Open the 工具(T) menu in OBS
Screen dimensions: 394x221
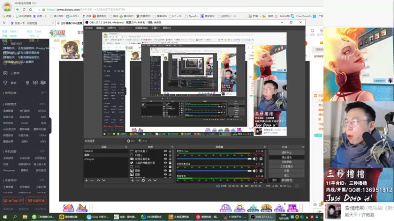tap(155, 28)
